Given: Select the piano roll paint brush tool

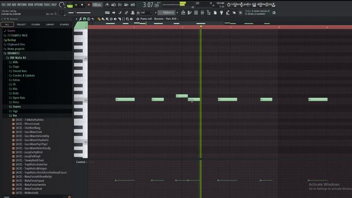Looking at the screenshot, I should (x=103, y=19).
